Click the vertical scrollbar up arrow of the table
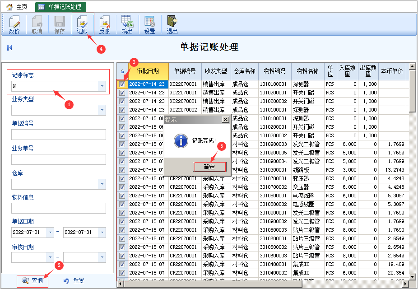Screen dimensions: 418x289 click(413, 66)
